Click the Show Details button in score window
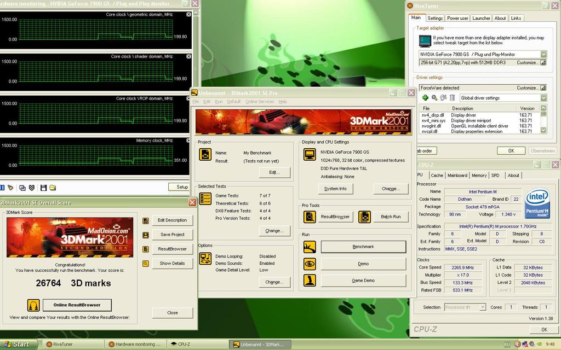561x350 pixels. coord(173,263)
